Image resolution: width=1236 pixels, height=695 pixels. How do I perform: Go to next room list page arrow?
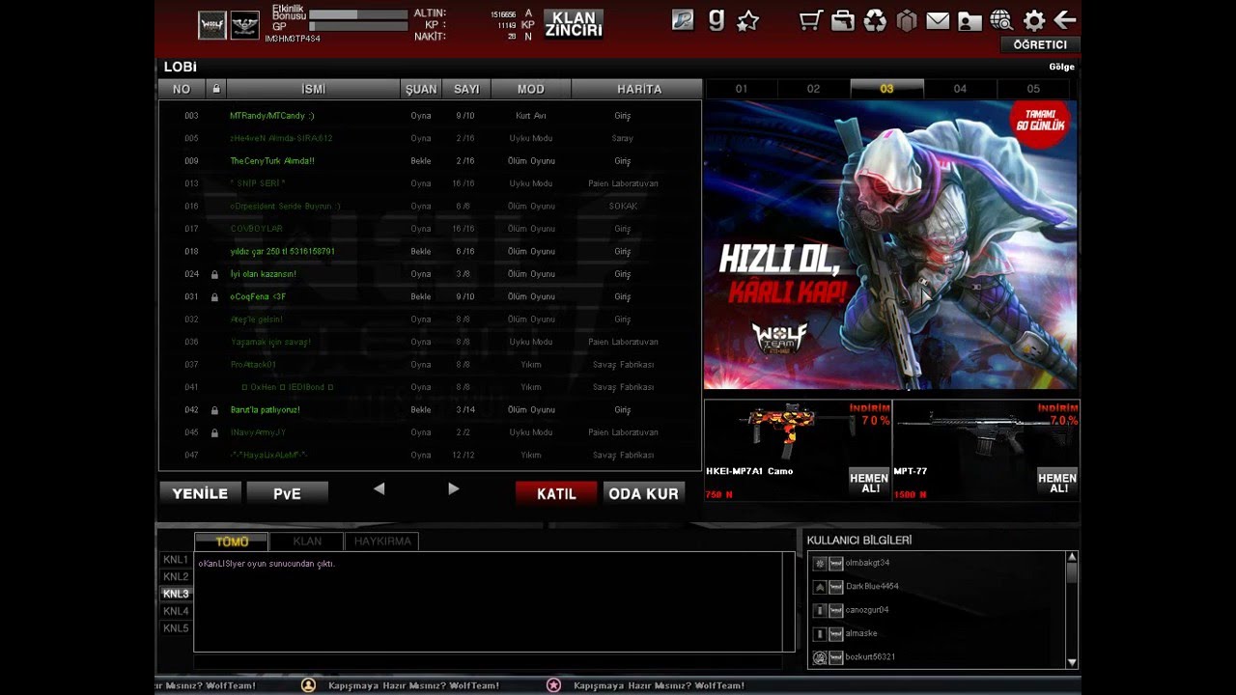(453, 489)
